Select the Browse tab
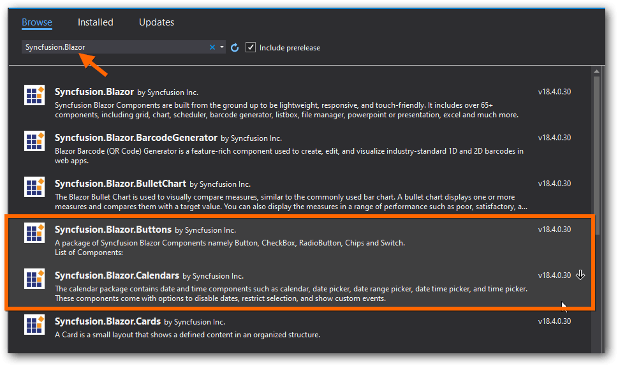The image size is (618, 366). coord(37,22)
